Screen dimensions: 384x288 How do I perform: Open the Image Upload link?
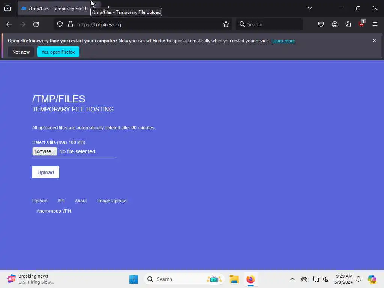112,201
